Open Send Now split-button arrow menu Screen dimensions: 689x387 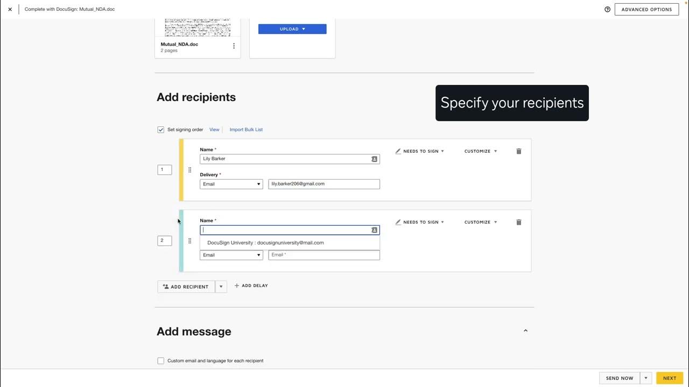[645, 378]
